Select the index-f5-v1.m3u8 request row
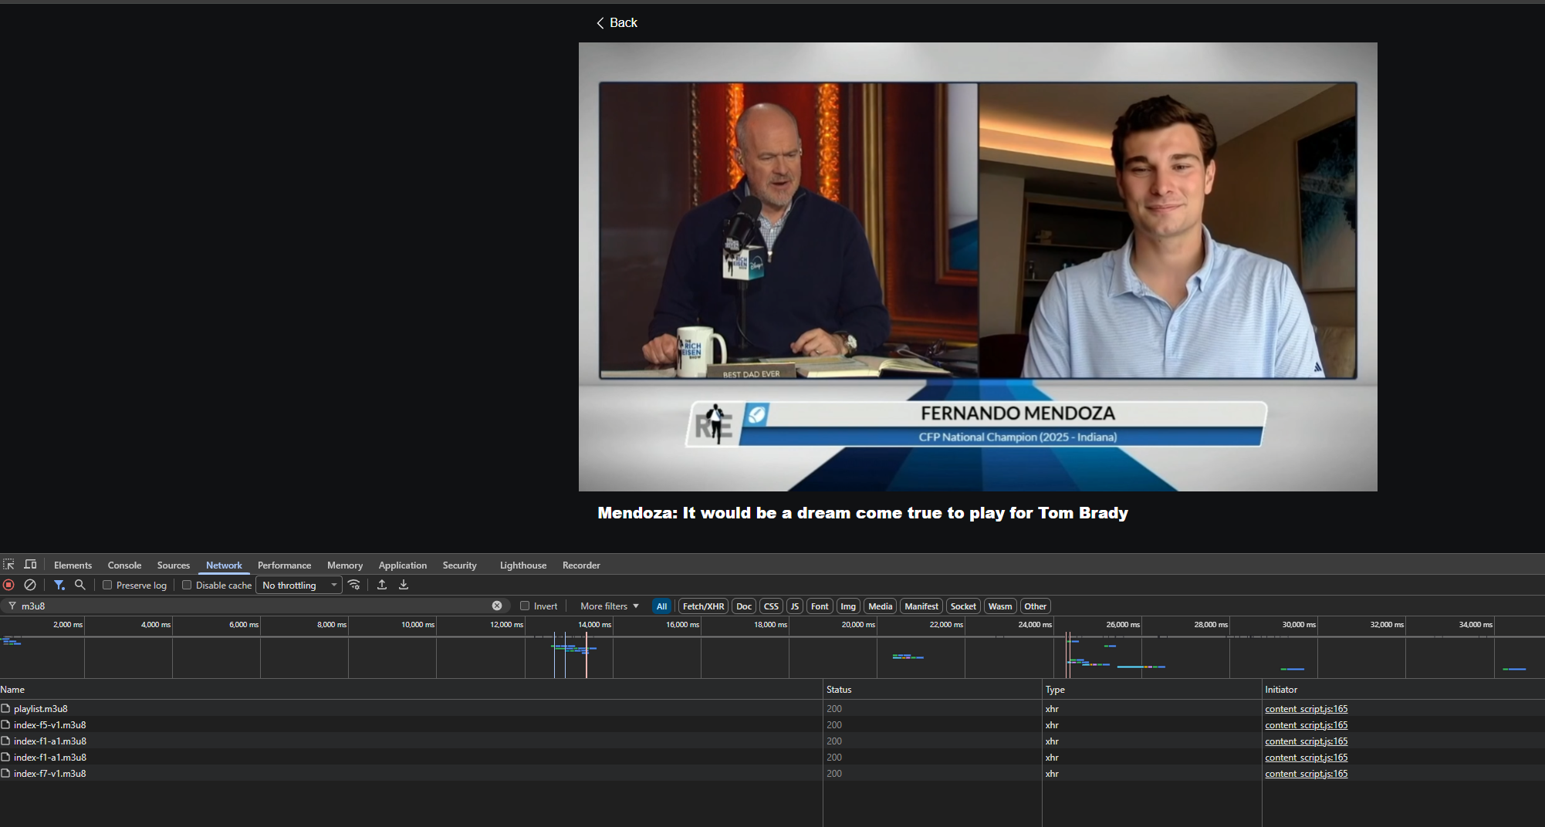 point(50,725)
